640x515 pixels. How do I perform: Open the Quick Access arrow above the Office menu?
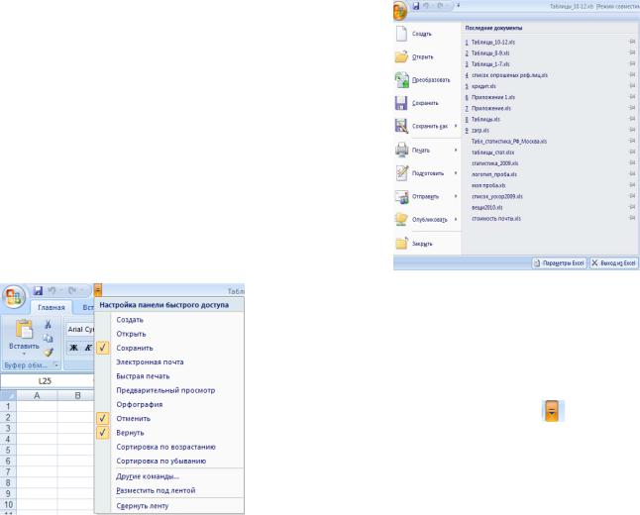459,6
